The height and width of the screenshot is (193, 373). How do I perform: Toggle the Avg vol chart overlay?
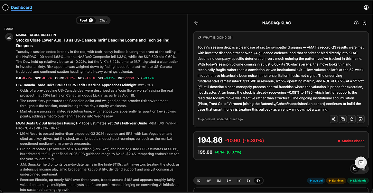(316, 181)
